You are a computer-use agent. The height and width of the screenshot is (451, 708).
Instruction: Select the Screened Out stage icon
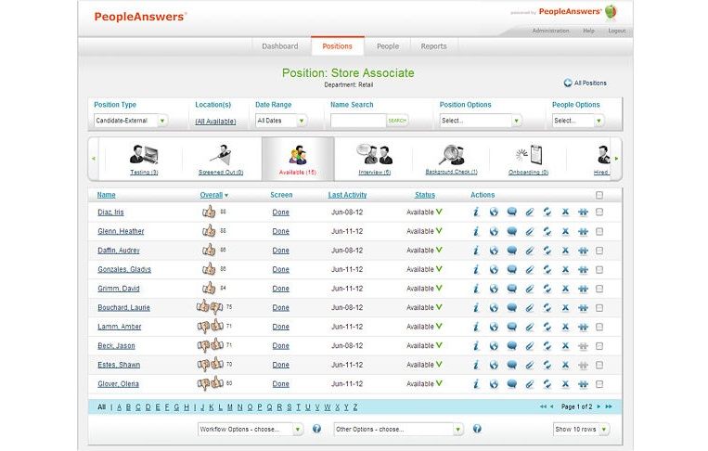click(221, 155)
